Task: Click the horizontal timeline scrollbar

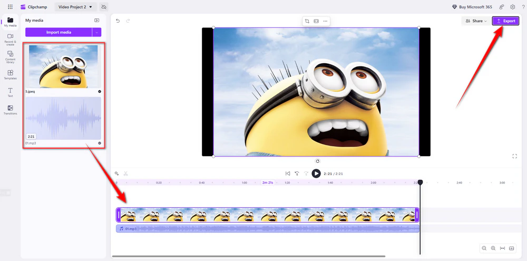Action: 249,256
